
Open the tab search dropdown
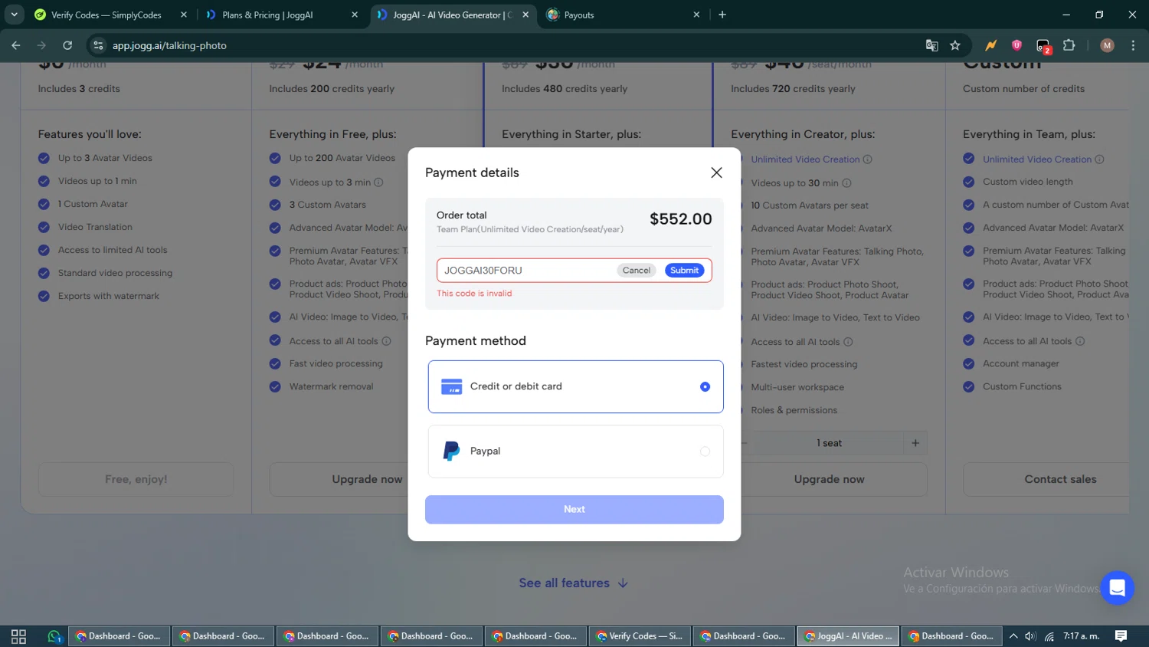tap(14, 15)
